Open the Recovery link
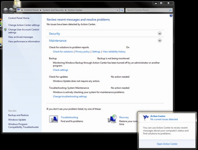198x150 pixels. (x=124, y=117)
